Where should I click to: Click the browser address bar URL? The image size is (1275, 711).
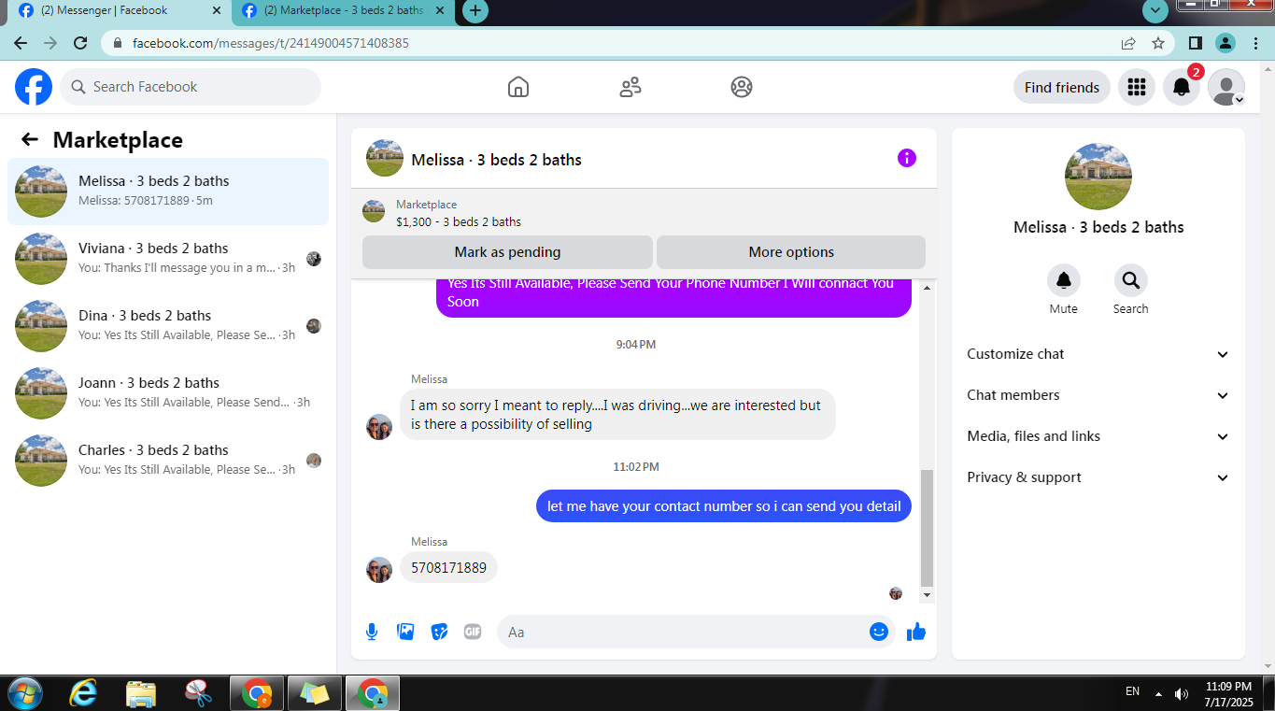(x=270, y=43)
